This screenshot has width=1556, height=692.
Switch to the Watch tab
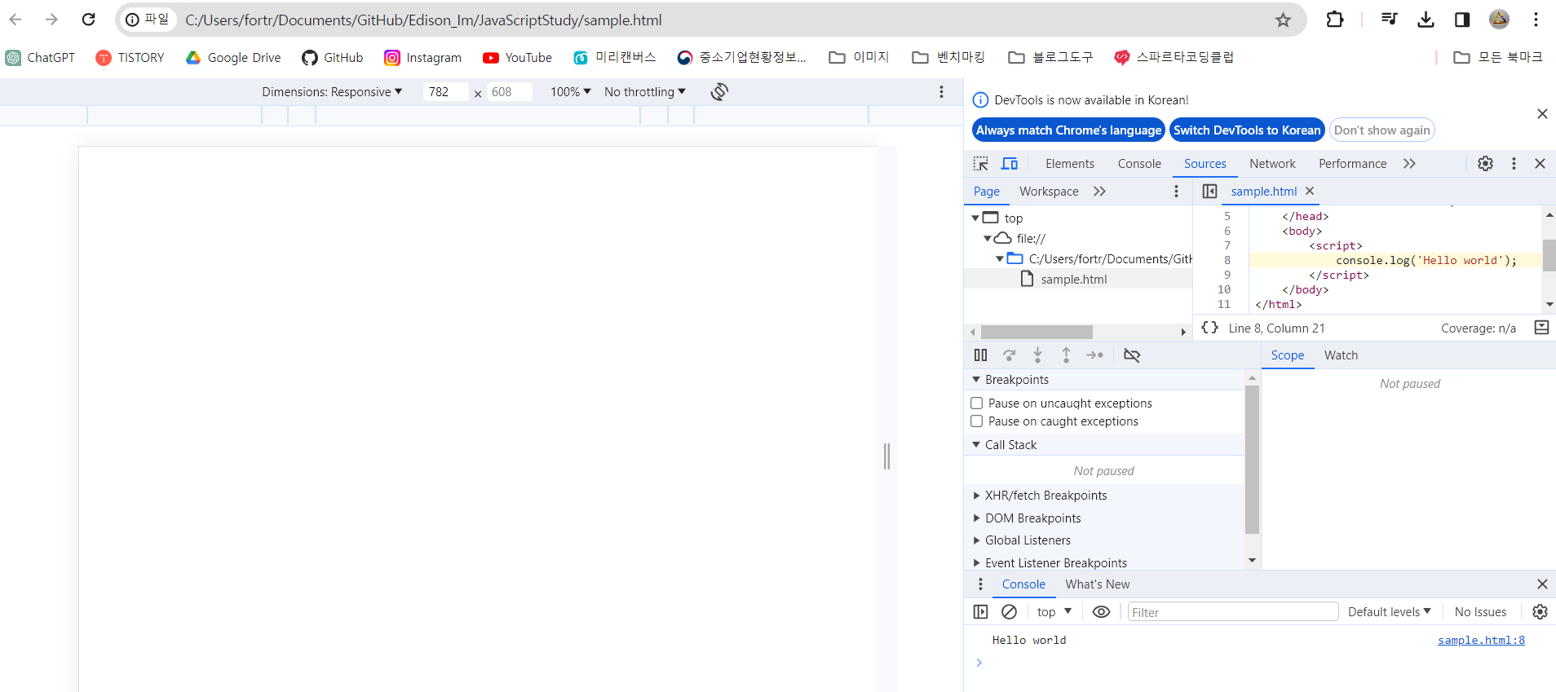click(1341, 355)
